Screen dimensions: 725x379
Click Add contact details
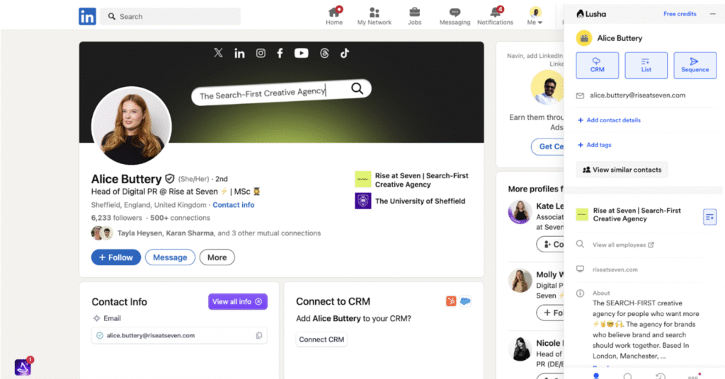click(x=609, y=120)
